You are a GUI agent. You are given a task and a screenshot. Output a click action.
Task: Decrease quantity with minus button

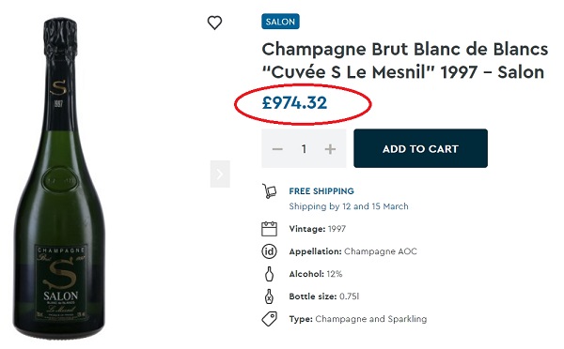[x=277, y=148]
